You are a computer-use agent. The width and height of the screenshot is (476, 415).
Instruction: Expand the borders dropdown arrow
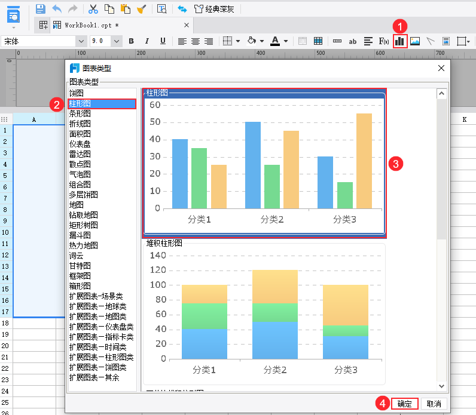[238, 41]
